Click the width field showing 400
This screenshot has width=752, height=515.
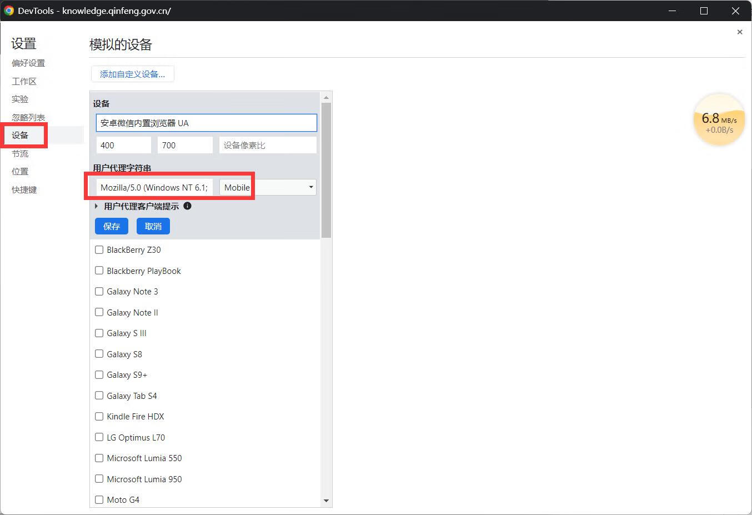pos(123,145)
